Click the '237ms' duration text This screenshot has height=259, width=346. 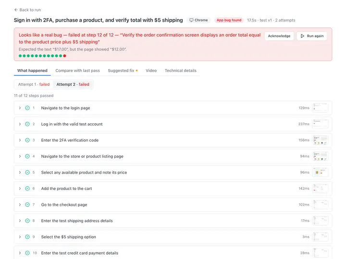coord(304,124)
